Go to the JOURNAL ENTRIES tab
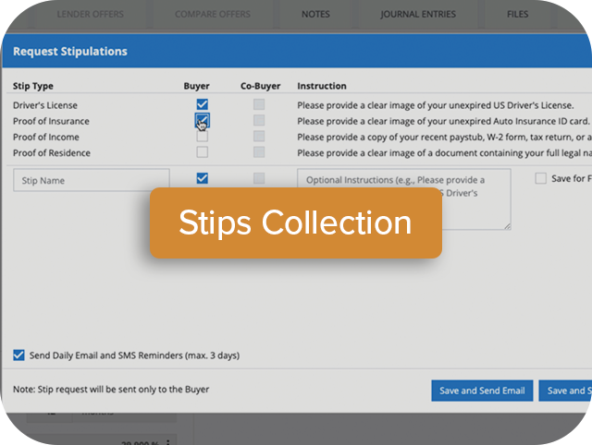 pyautogui.click(x=417, y=14)
